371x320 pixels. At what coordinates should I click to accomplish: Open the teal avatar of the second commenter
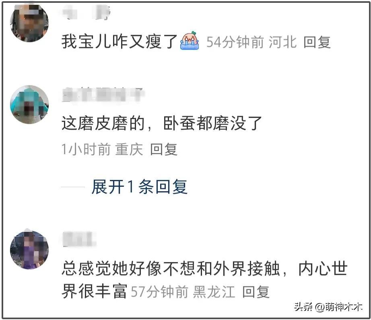click(x=29, y=104)
